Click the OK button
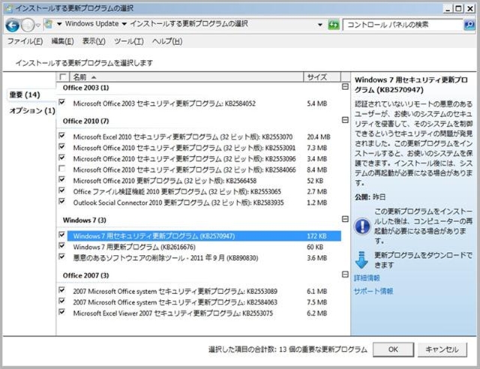Image resolution: width=480 pixels, height=369 pixels. point(393,349)
